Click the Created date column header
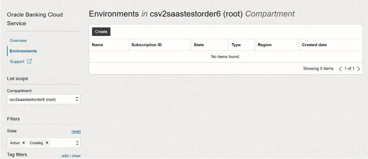The image size is (368, 159). click(314, 45)
